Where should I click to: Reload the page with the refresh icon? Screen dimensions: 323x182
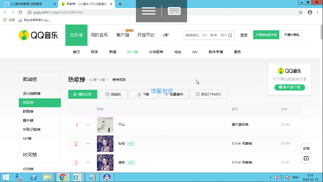point(20,12)
